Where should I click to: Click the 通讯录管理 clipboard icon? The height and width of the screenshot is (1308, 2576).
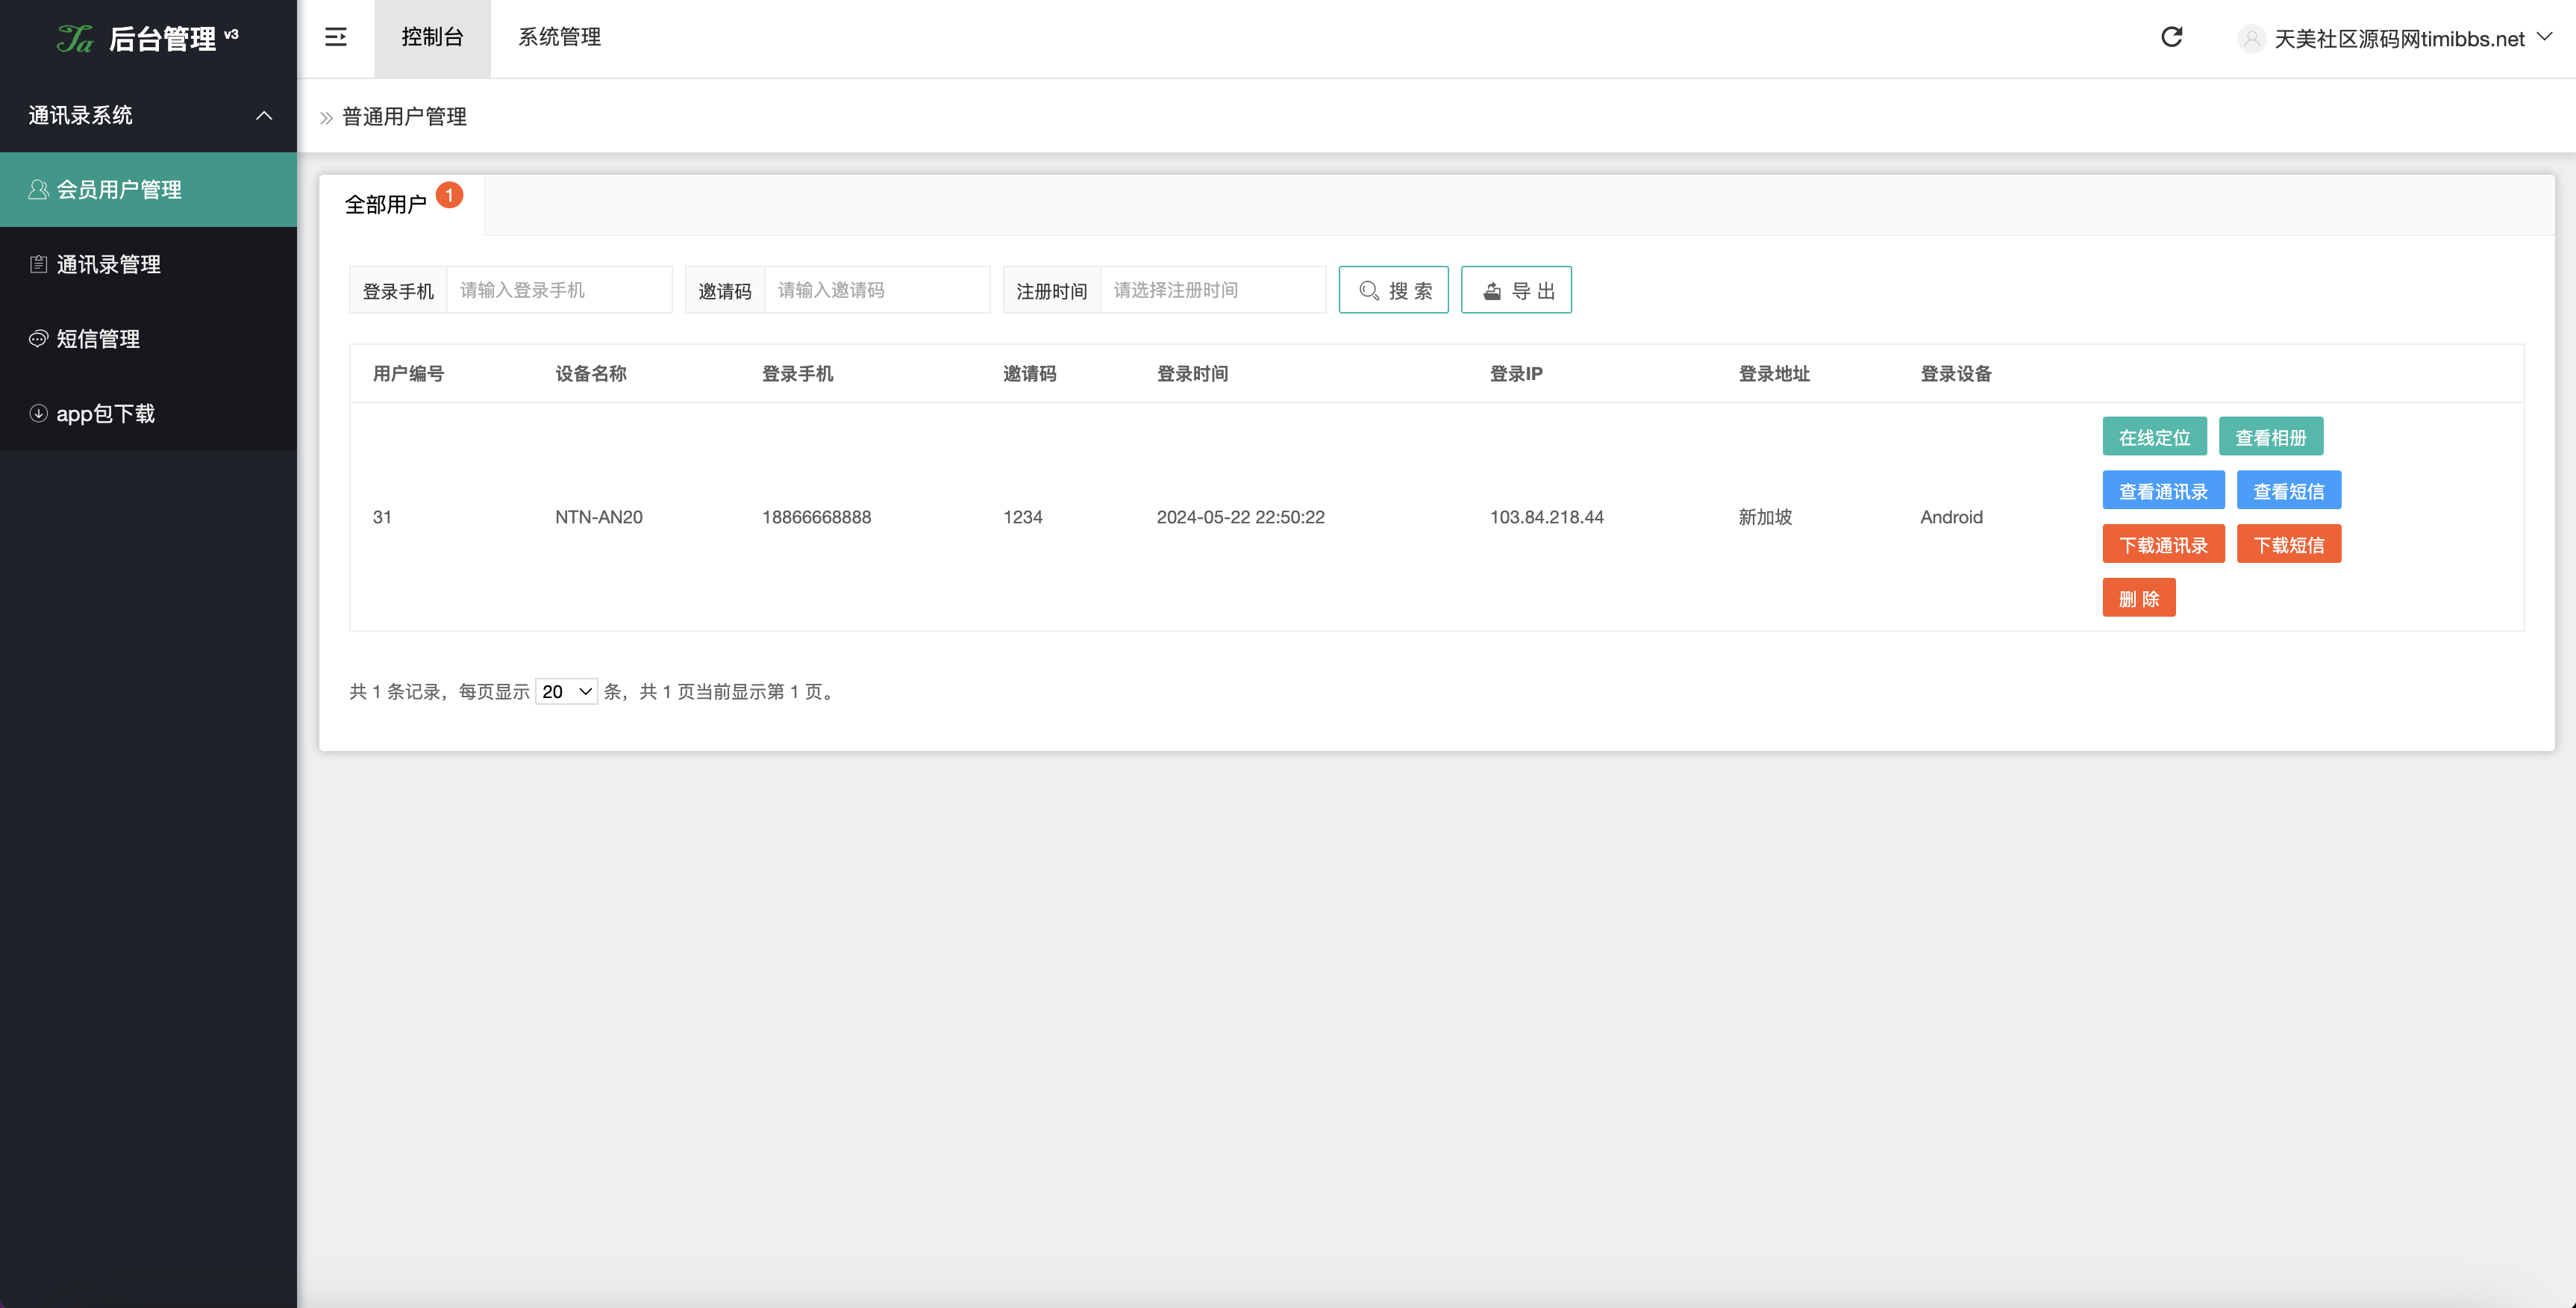(38, 264)
